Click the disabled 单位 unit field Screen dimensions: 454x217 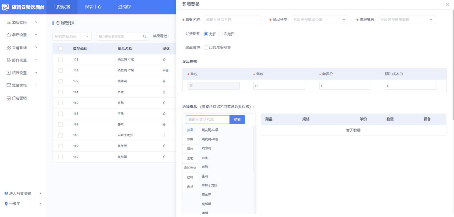pyautogui.click(x=214, y=86)
